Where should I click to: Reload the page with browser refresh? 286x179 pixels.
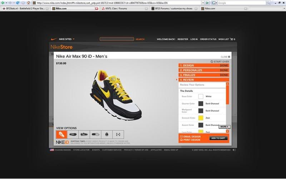18,3
